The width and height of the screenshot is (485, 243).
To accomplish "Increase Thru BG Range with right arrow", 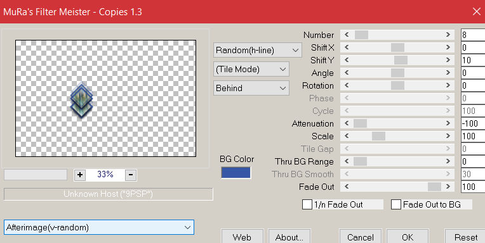I will click(448, 161).
